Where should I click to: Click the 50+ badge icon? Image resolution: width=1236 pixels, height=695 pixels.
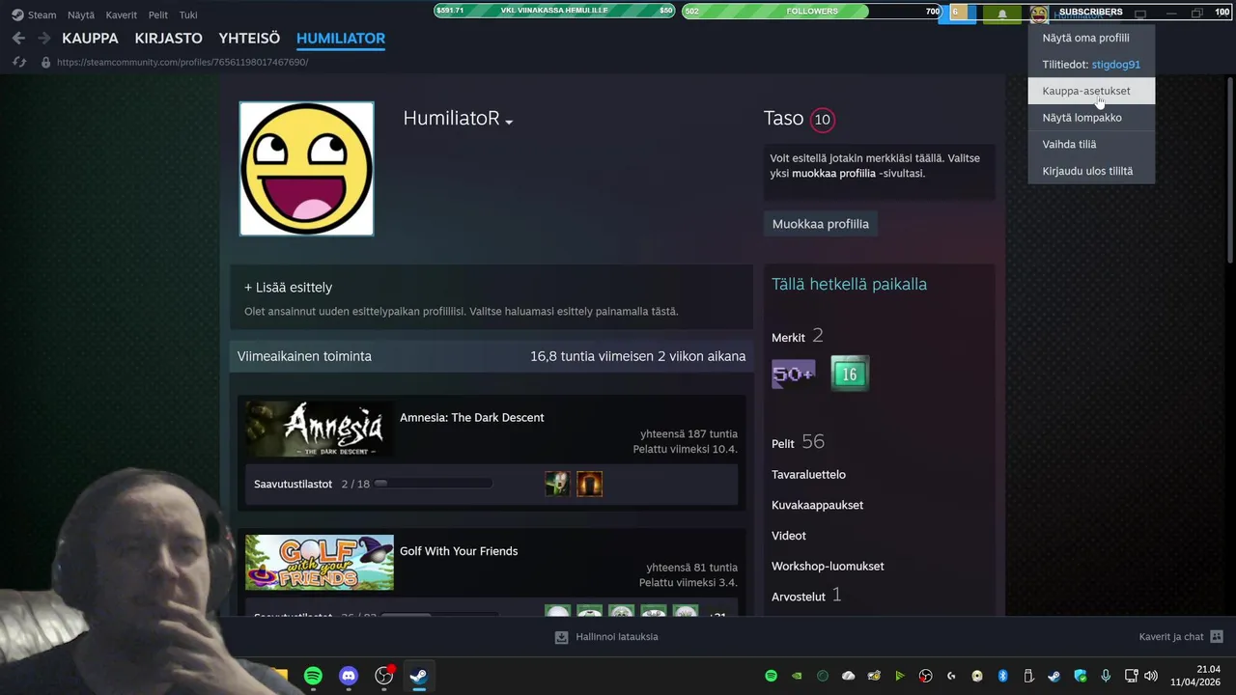793,374
